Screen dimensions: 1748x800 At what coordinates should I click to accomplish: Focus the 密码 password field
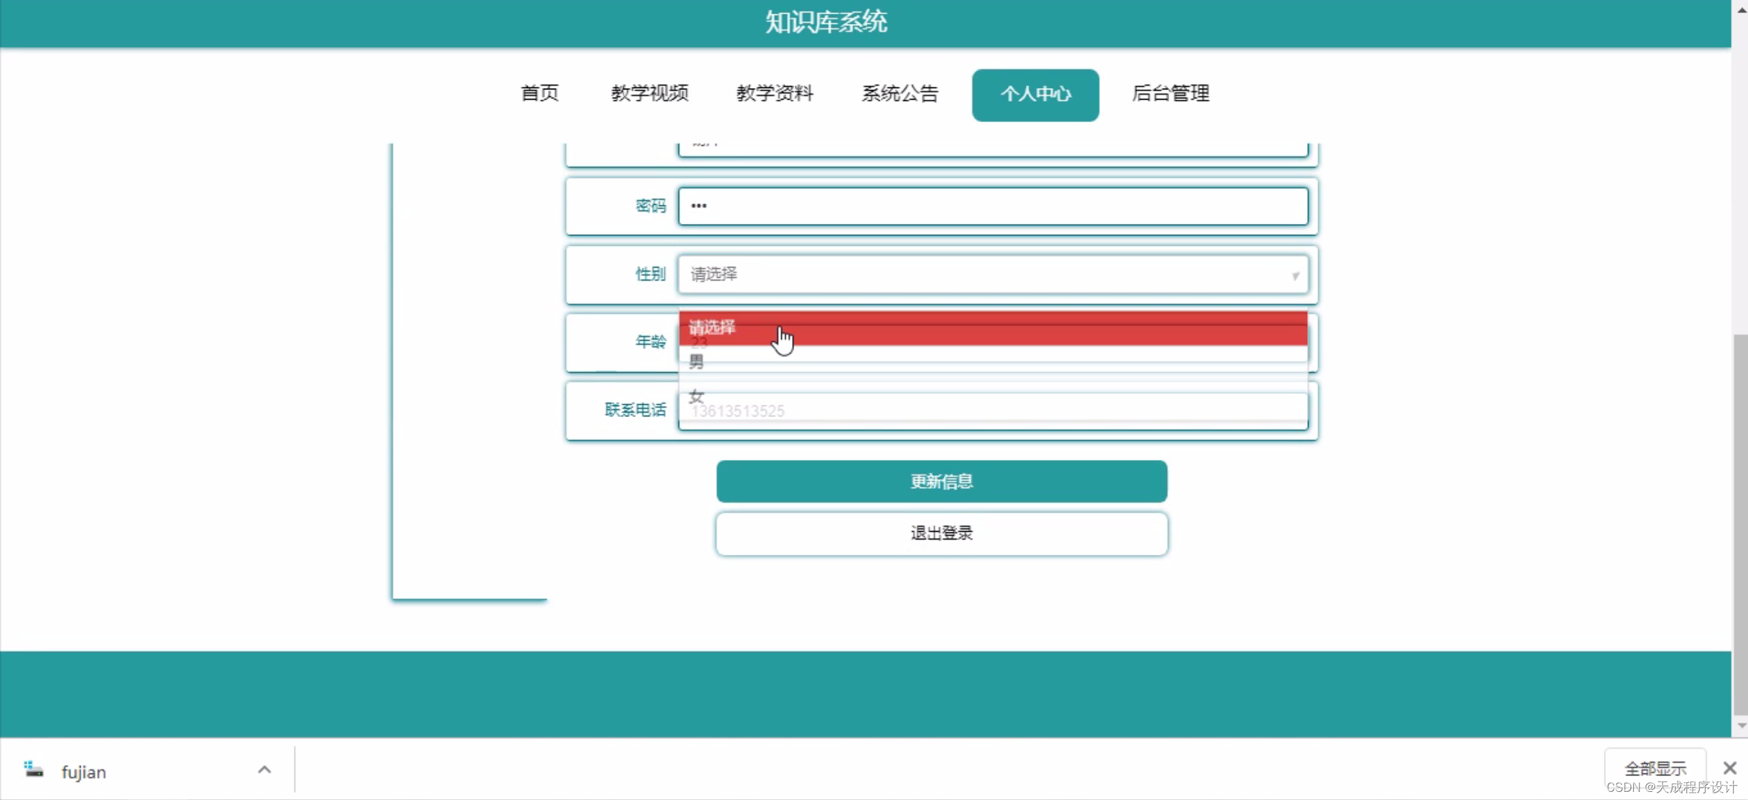[x=992, y=206]
